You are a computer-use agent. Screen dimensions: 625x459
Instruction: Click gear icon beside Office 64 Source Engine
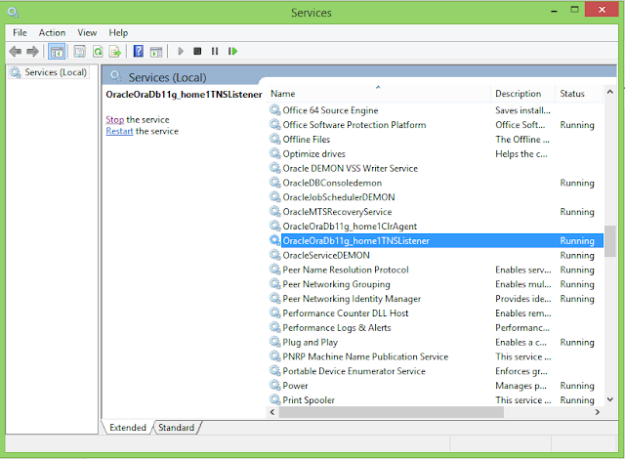tap(274, 110)
